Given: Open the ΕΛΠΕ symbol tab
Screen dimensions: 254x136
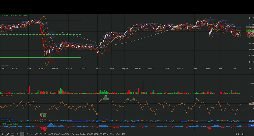Looking at the screenshot, I should [51, 134].
